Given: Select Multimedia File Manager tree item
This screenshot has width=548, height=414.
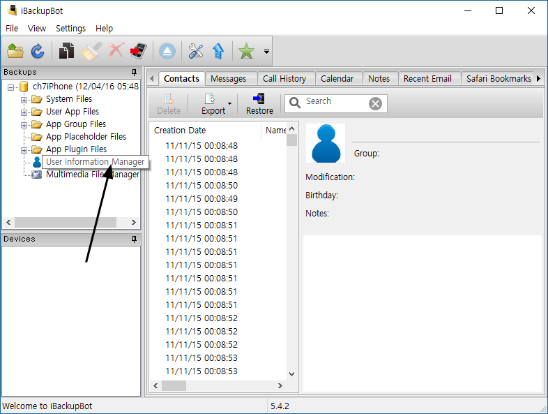Looking at the screenshot, I should point(93,175).
